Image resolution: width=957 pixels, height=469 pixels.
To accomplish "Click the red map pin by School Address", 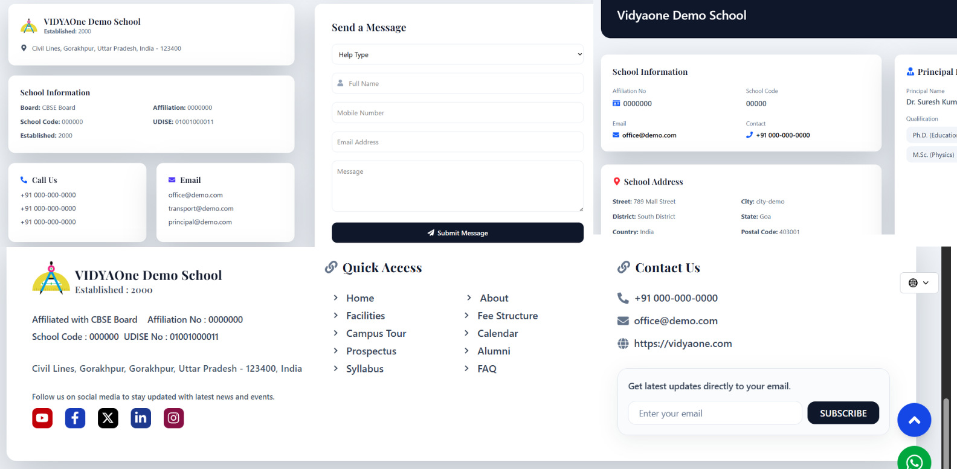I will click(x=616, y=182).
